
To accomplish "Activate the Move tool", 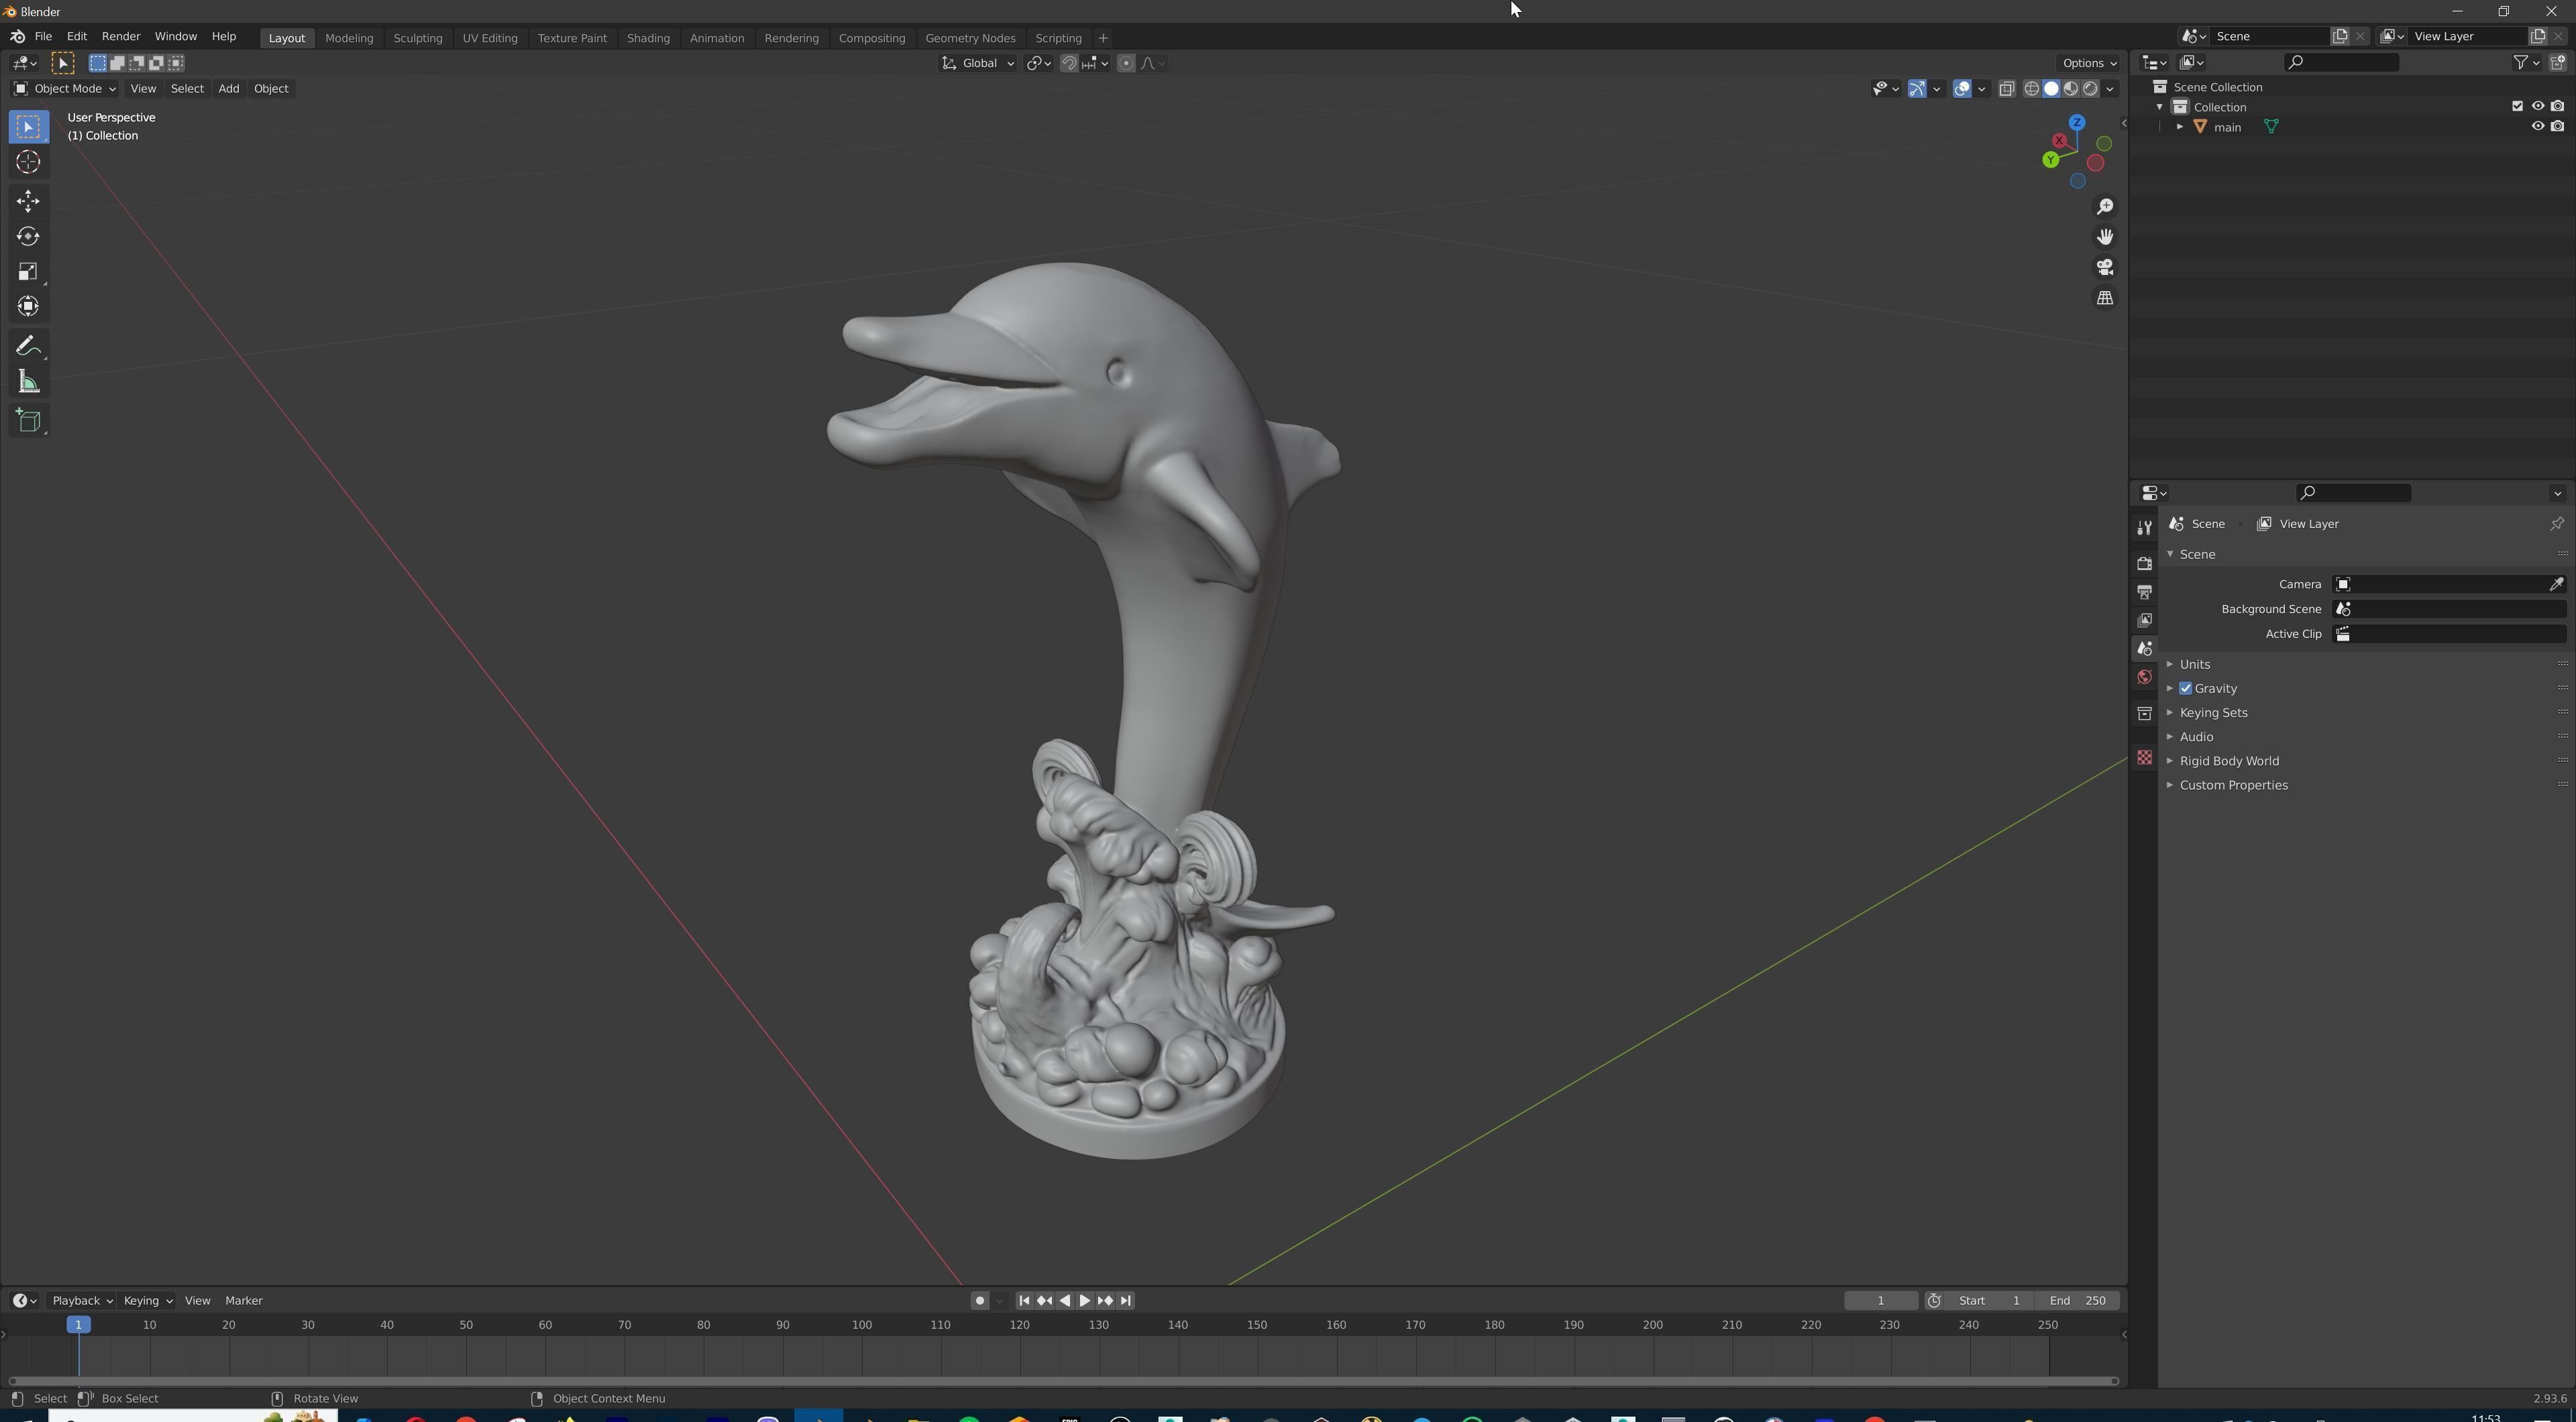I will click(x=28, y=201).
